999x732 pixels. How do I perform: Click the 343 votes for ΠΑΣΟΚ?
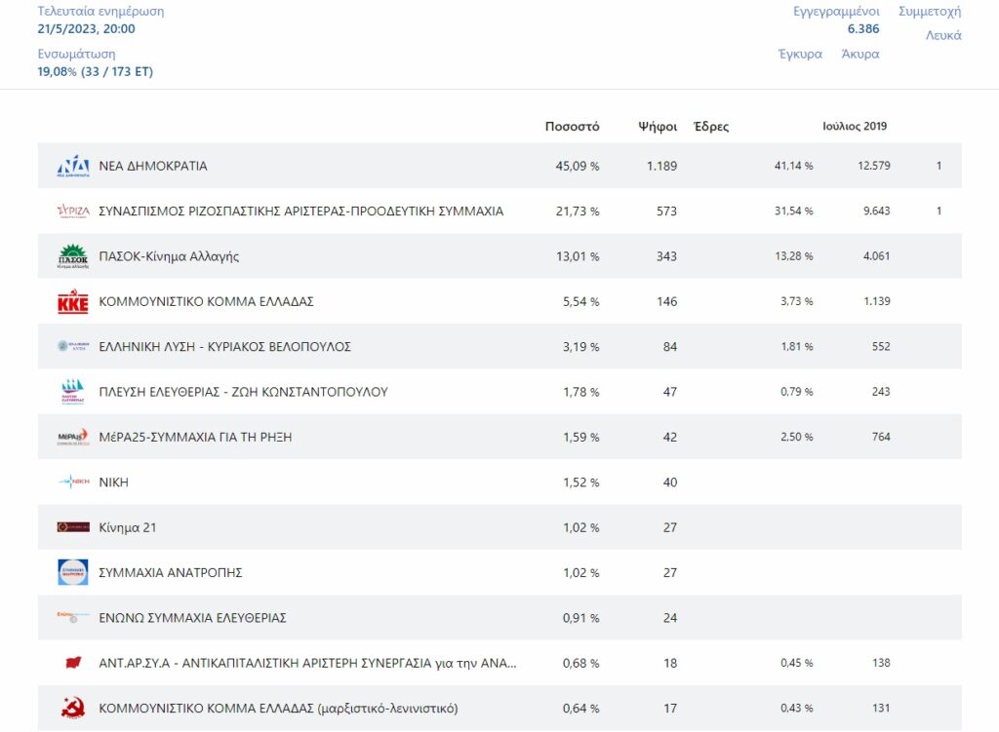pos(666,256)
